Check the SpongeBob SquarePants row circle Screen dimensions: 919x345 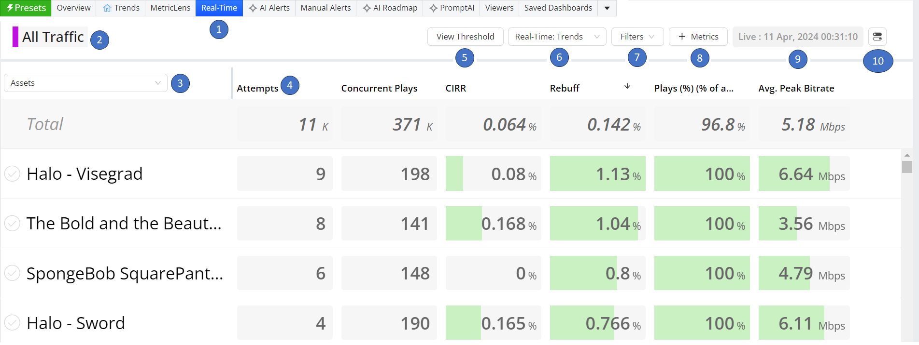point(12,273)
